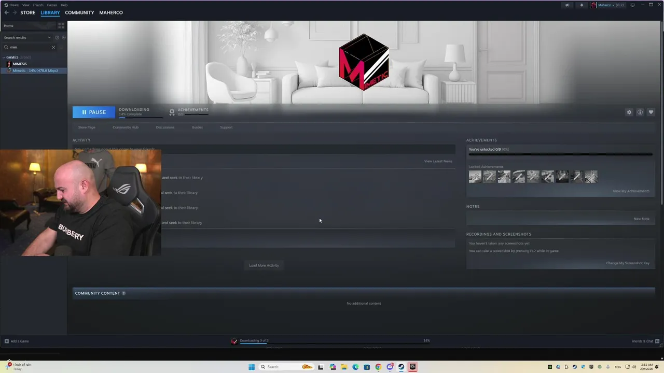Click Load More Activity button
The height and width of the screenshot is (373, 664).
(264, 265)
